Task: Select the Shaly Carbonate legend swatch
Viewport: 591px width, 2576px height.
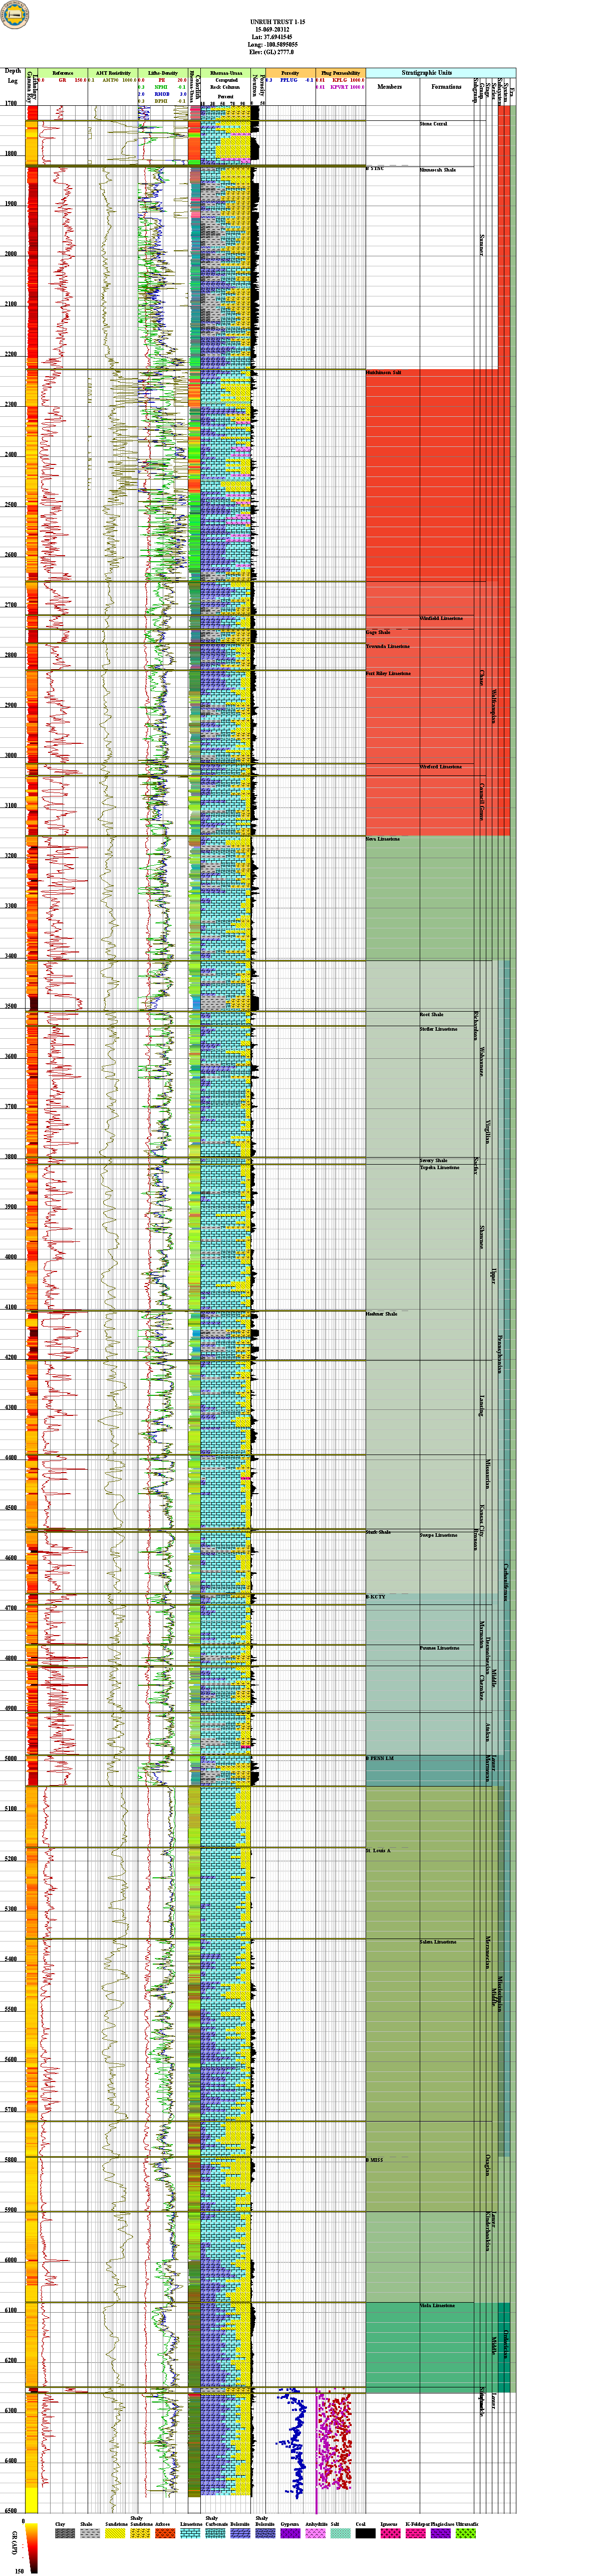Action: pyautogui.click(x=215, y=2534)
